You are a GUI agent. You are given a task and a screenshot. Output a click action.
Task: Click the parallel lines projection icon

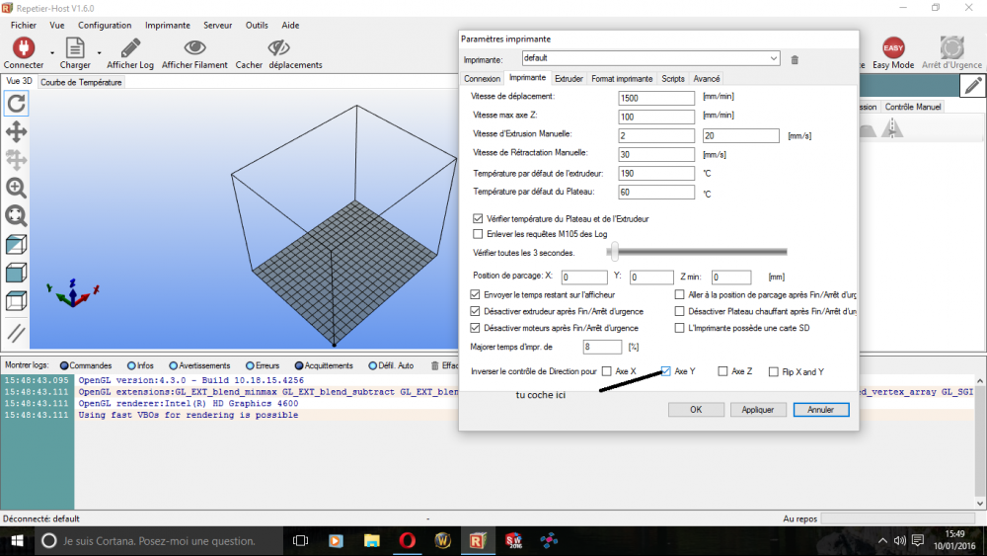point(17,333)
